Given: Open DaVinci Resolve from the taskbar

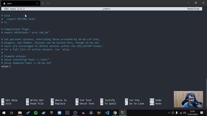Looking at the screenshot, I should point(91,113).
